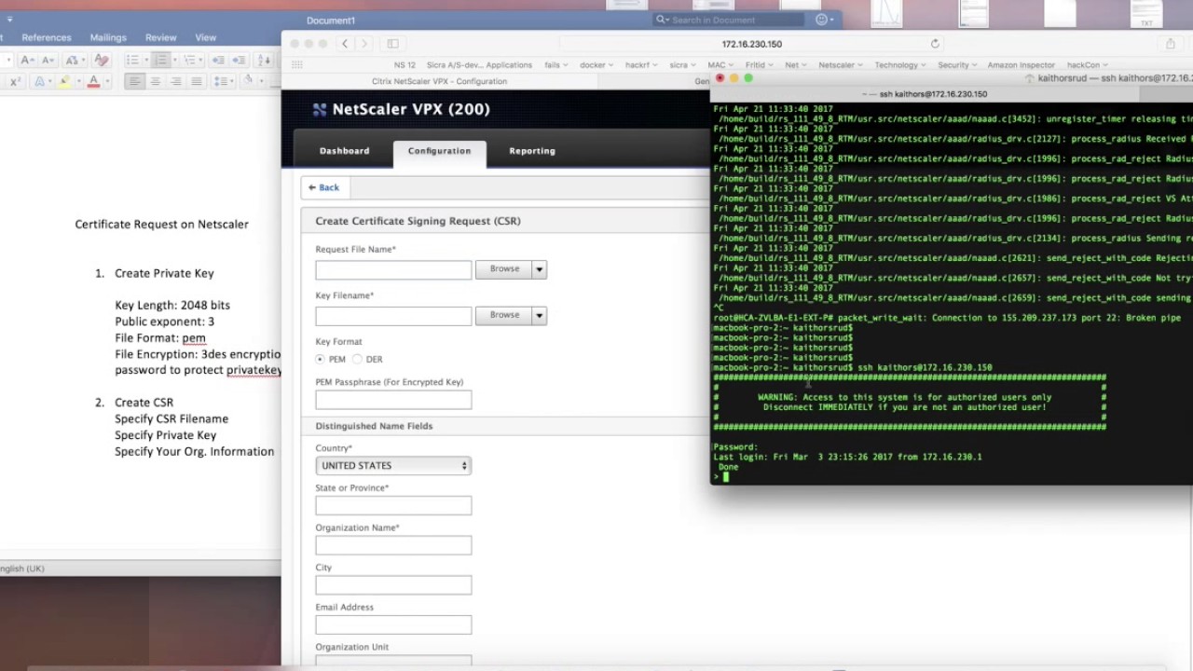Apply multilevel list in Word ribbon
Screen dimensions: 1193x671
(189, 60)
